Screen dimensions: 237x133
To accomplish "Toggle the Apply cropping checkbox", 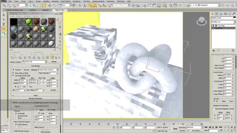I will (38, 110).
